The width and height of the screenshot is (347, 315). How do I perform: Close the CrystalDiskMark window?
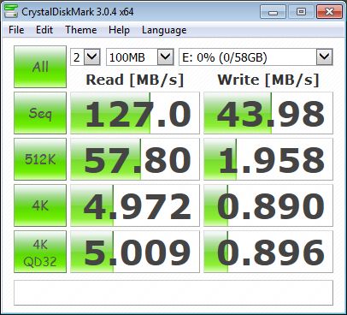[x=329, y=12]
